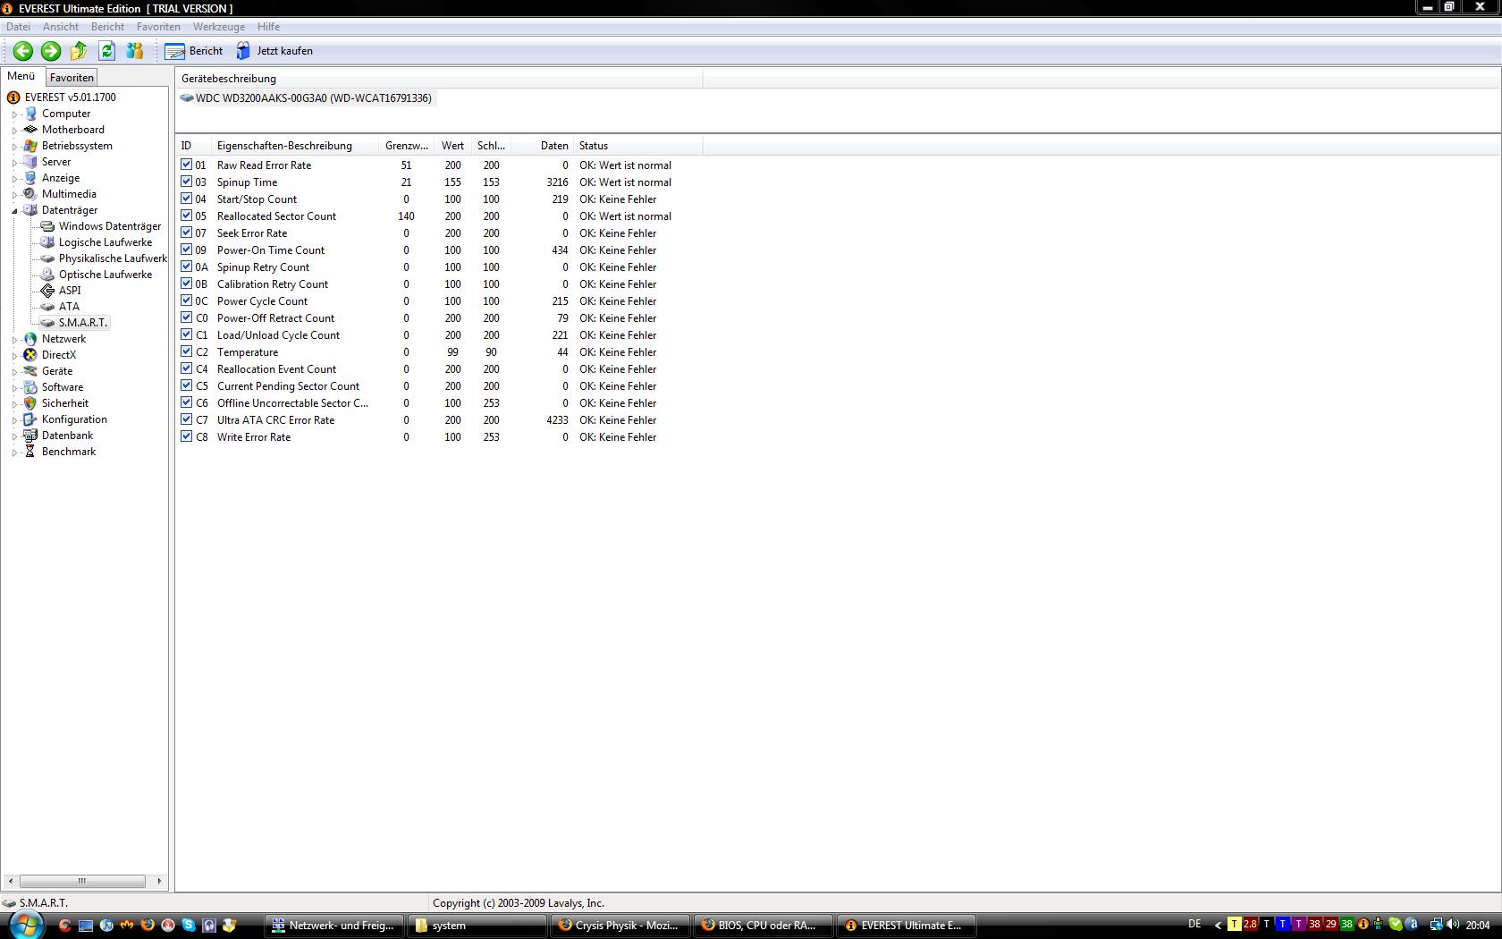Switch to the Crysis Physik Mozilla taskbar window
The image size is (1502, 939).
tap(621, 926)
